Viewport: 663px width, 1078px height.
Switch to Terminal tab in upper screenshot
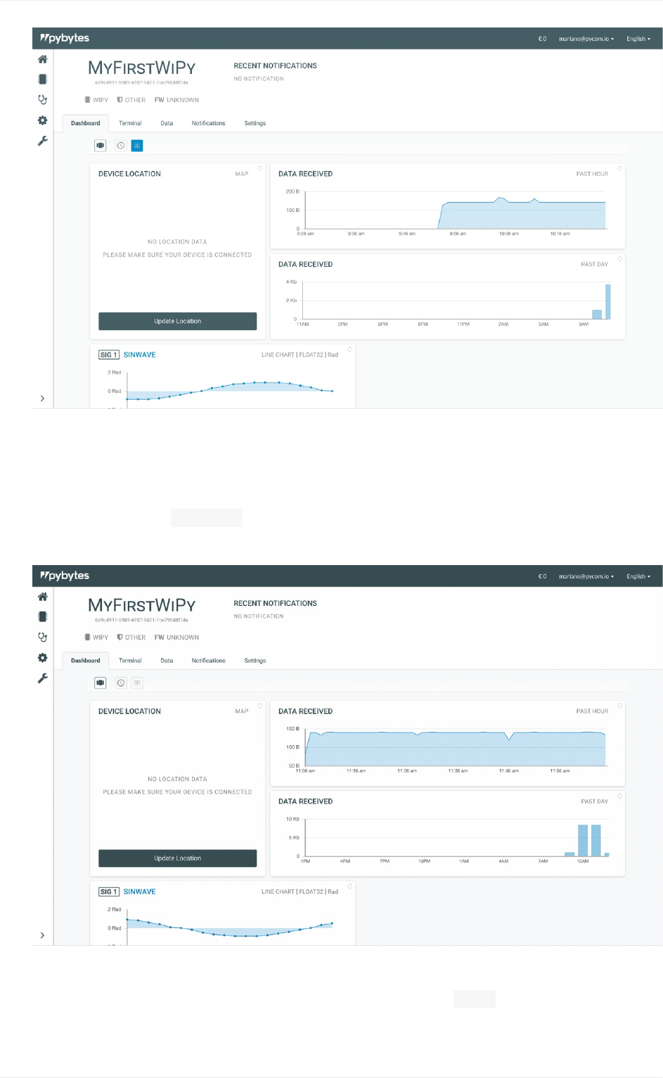click(130, 123)
